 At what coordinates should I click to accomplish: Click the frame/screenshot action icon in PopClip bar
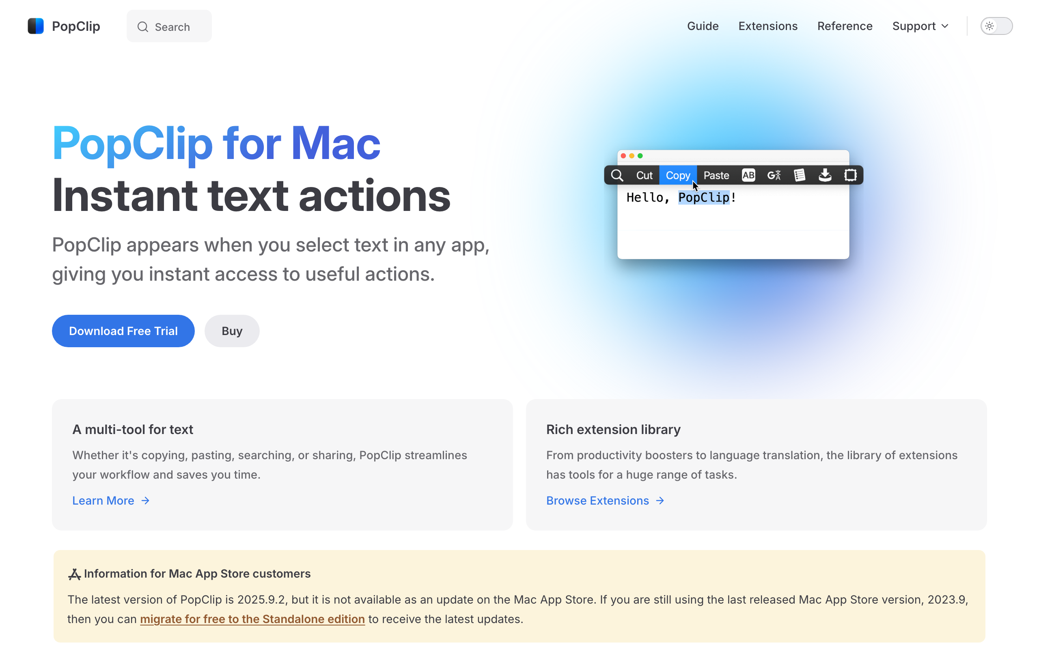pyautogui.click(x=851, y=175)
